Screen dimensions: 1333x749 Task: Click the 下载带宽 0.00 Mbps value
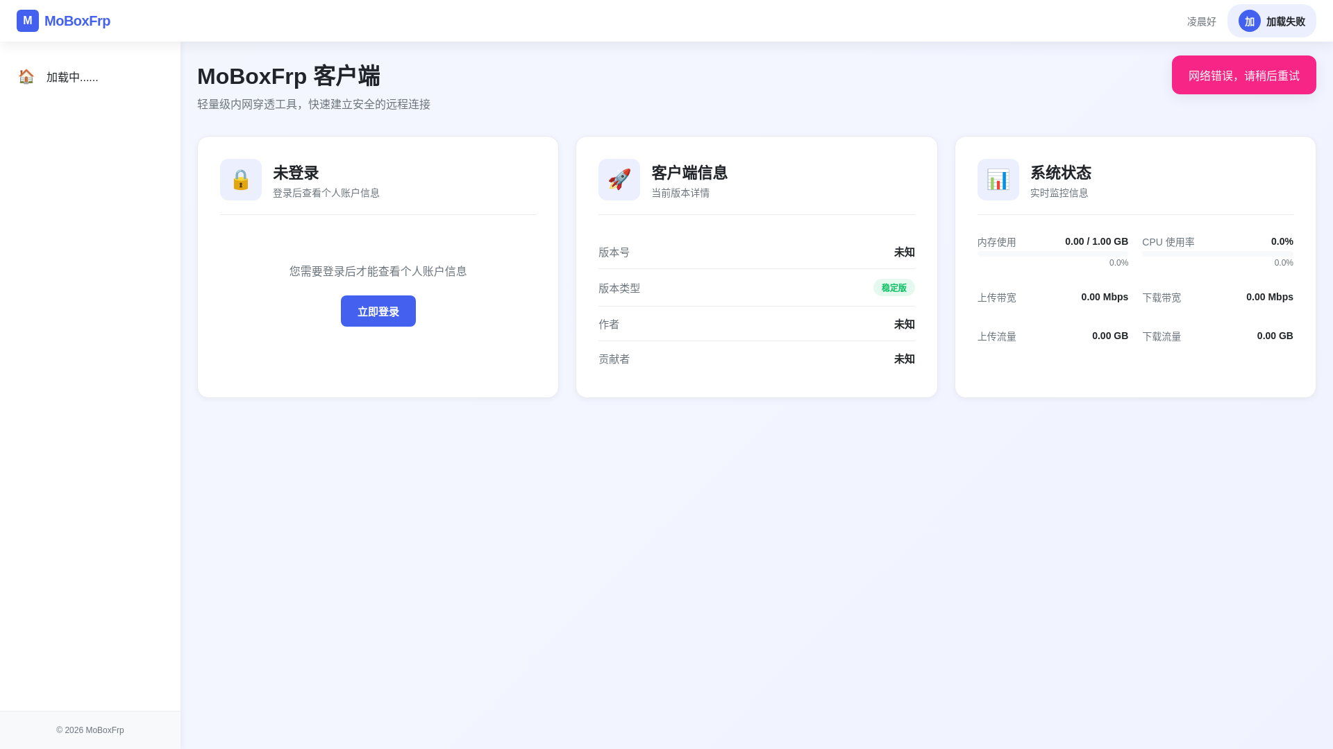1270,297
